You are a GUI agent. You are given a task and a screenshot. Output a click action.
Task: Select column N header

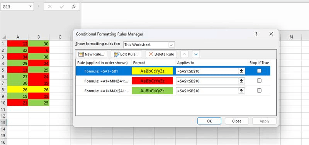(x=291, y=37)
